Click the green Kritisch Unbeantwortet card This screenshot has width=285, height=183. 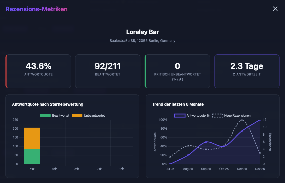(177, 71)
